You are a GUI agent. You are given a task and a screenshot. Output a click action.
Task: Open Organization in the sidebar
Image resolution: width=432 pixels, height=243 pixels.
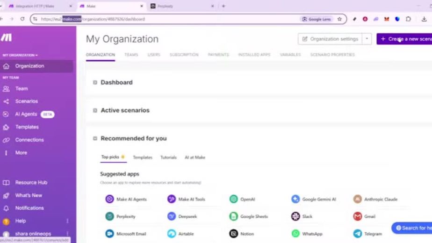point(36,66)
